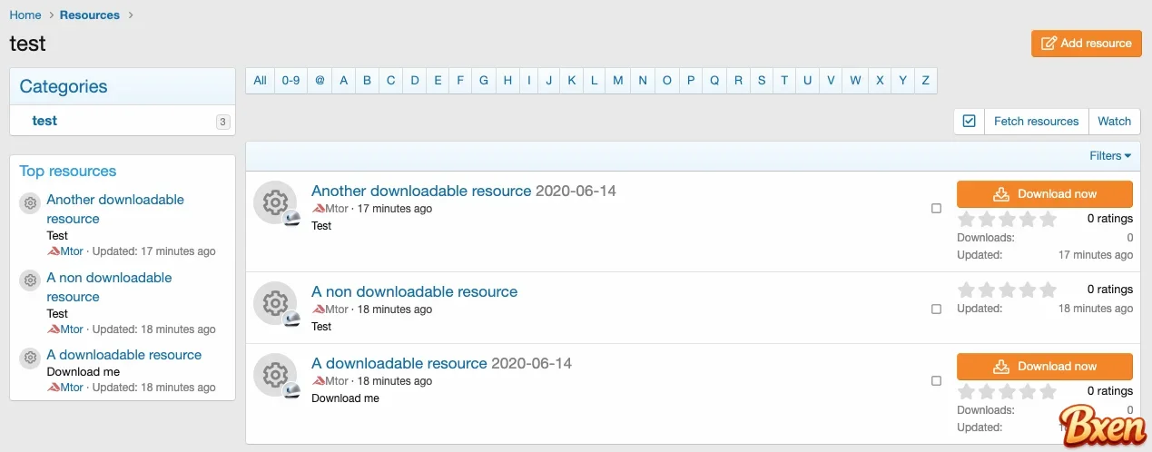Click the gear icon of 'Another downloadable resource' in main list

275,202
